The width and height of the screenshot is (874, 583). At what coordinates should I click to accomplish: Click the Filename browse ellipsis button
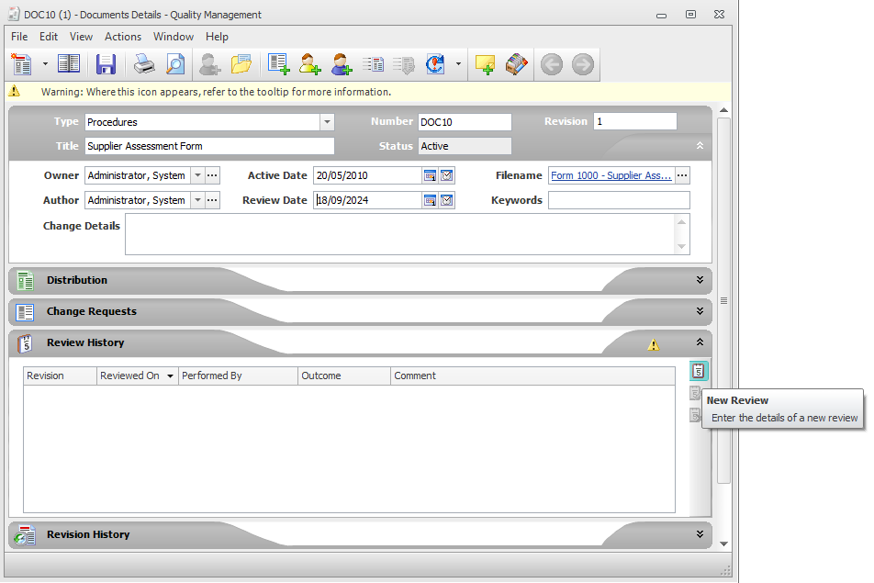coord(682,175)
